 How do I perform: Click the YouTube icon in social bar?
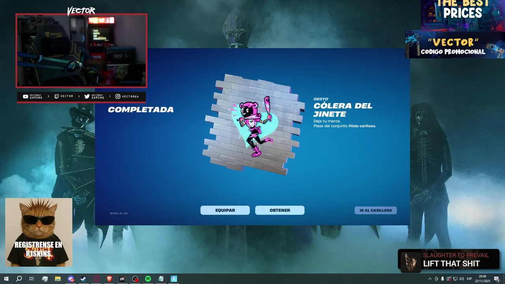pos(26,96)
